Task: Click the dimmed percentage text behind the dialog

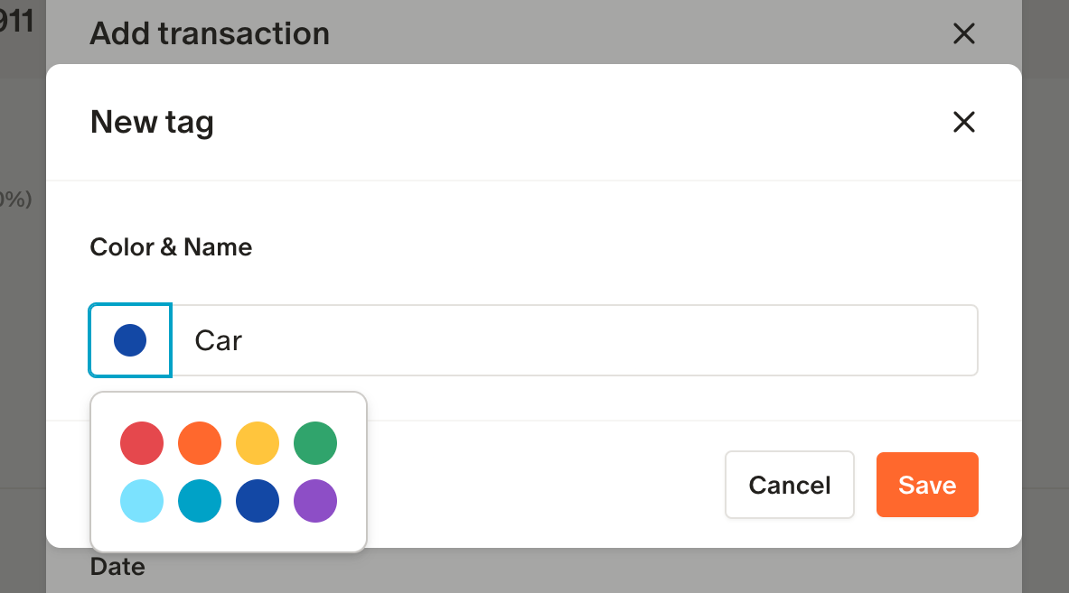Action: pos(16,199)
